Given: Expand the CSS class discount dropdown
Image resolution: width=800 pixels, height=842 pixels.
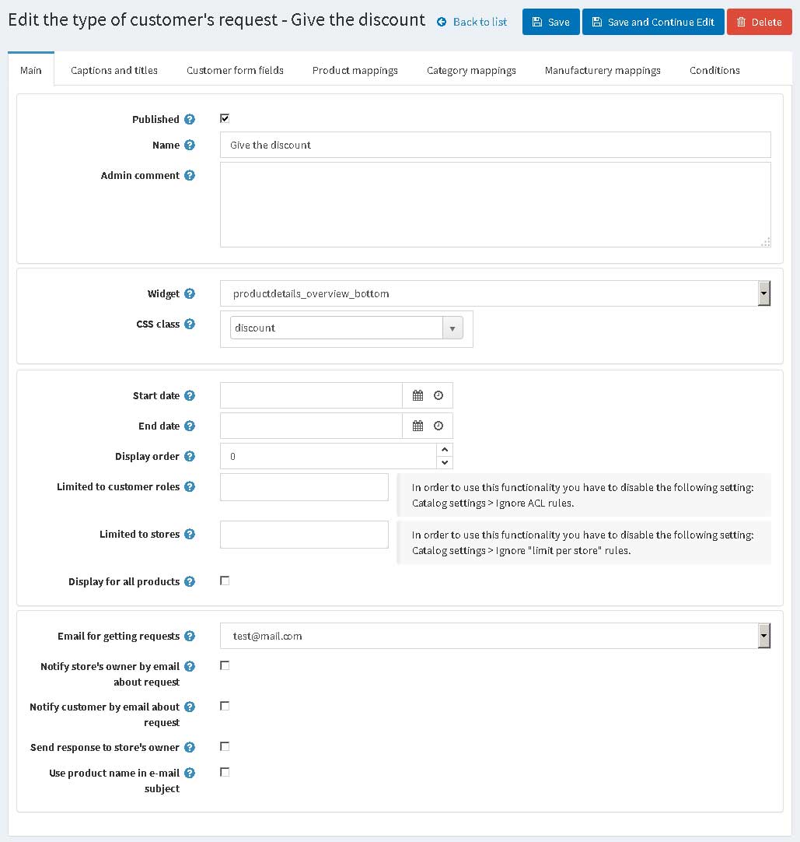Looking at the screenshot, I should click(452, 328).
